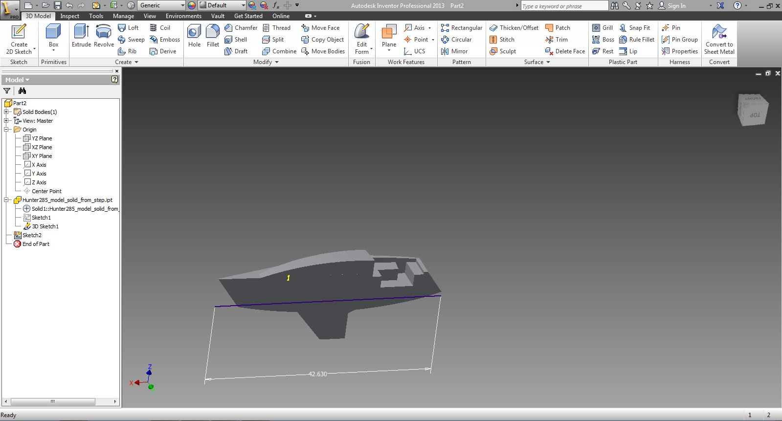
Task: Use the Draft tool
Action: point(236,51)
